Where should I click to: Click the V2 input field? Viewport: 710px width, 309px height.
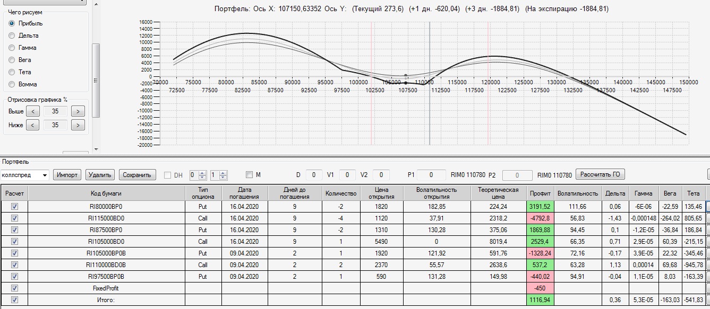click(x=381, y=175)
